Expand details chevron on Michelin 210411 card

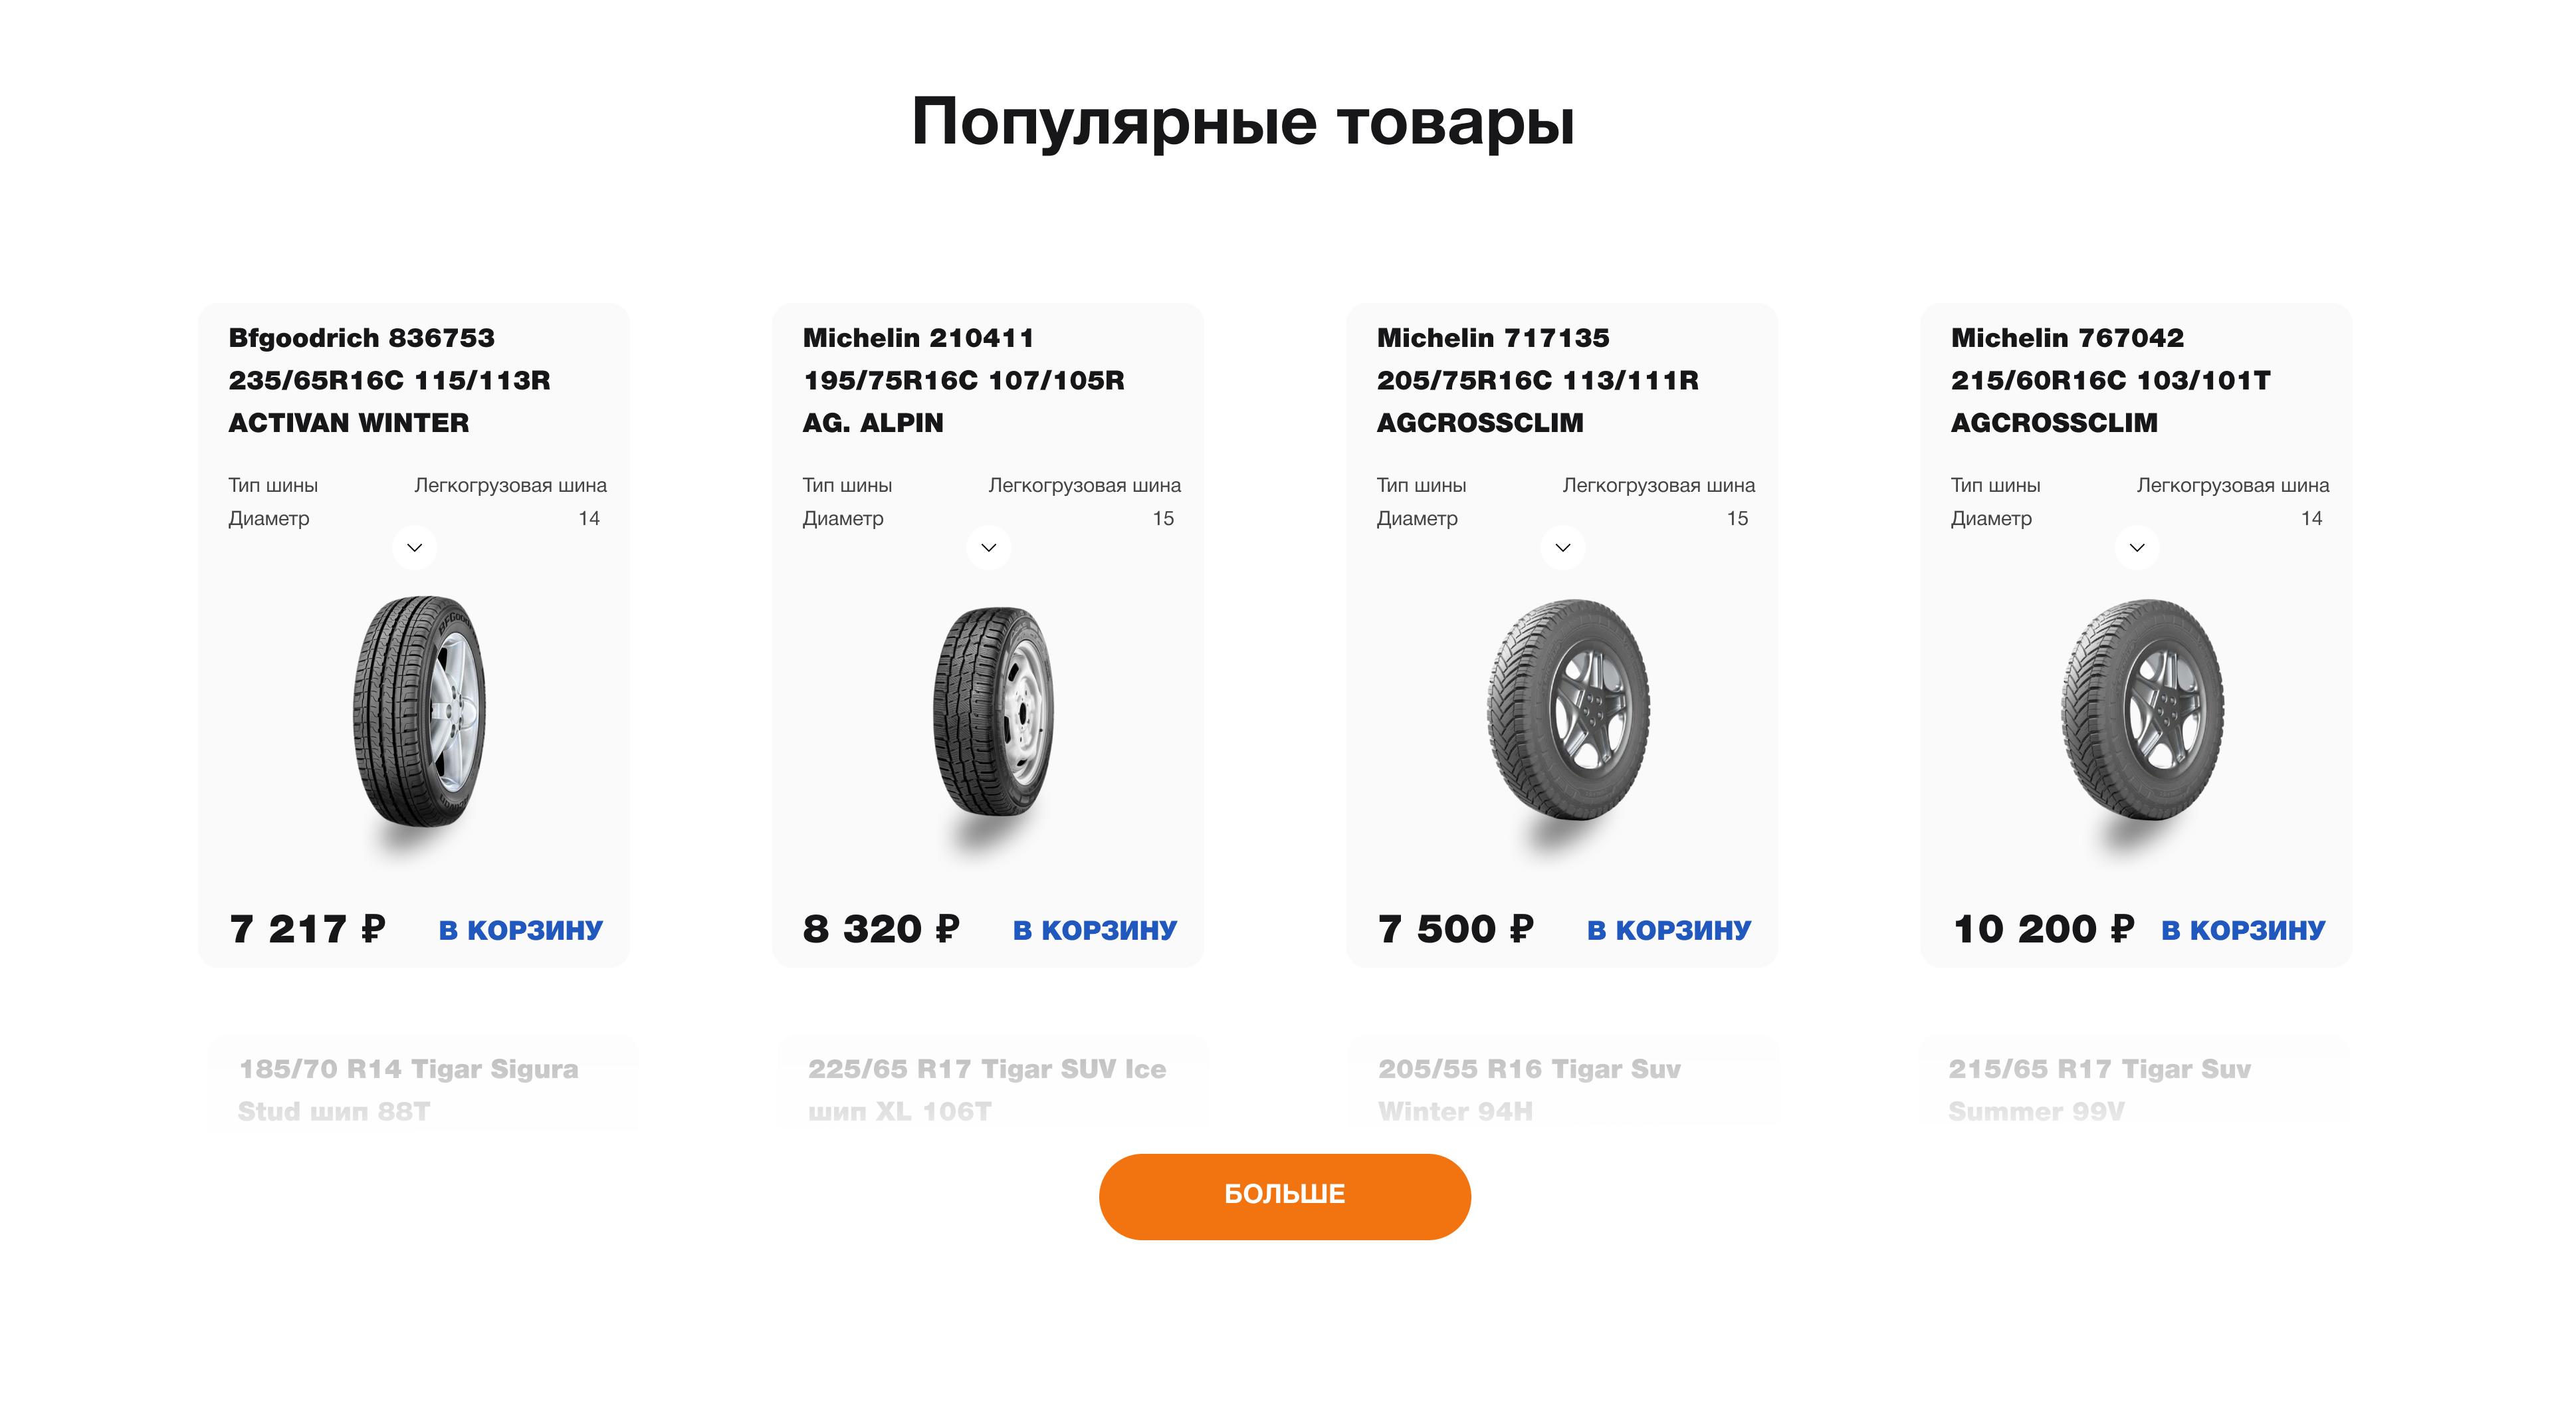989,547
